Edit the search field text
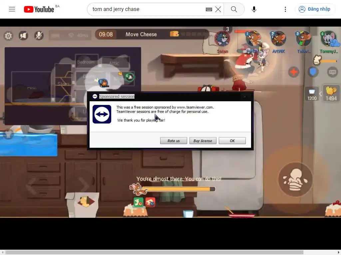The width and height of the screenshot is (341, 255). [x=148, y=9]
